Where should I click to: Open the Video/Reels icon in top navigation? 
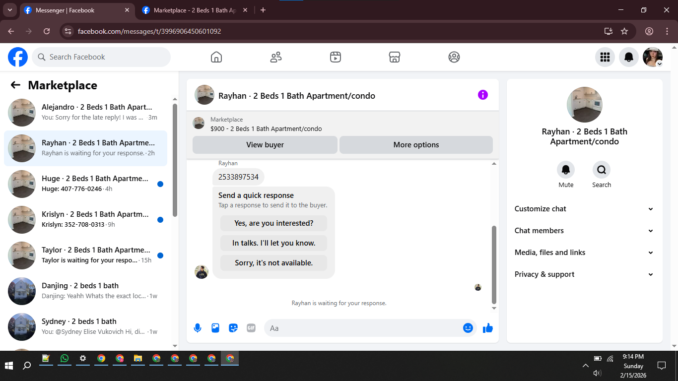pos(336,57)
